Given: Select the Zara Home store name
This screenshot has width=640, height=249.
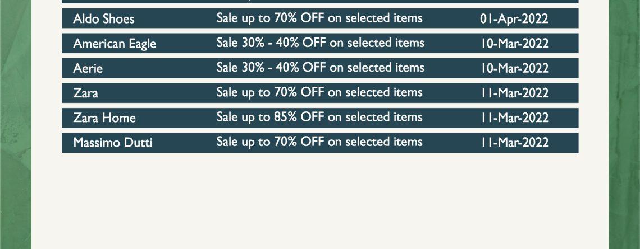Looking at the screenshot, I should 104,118.
